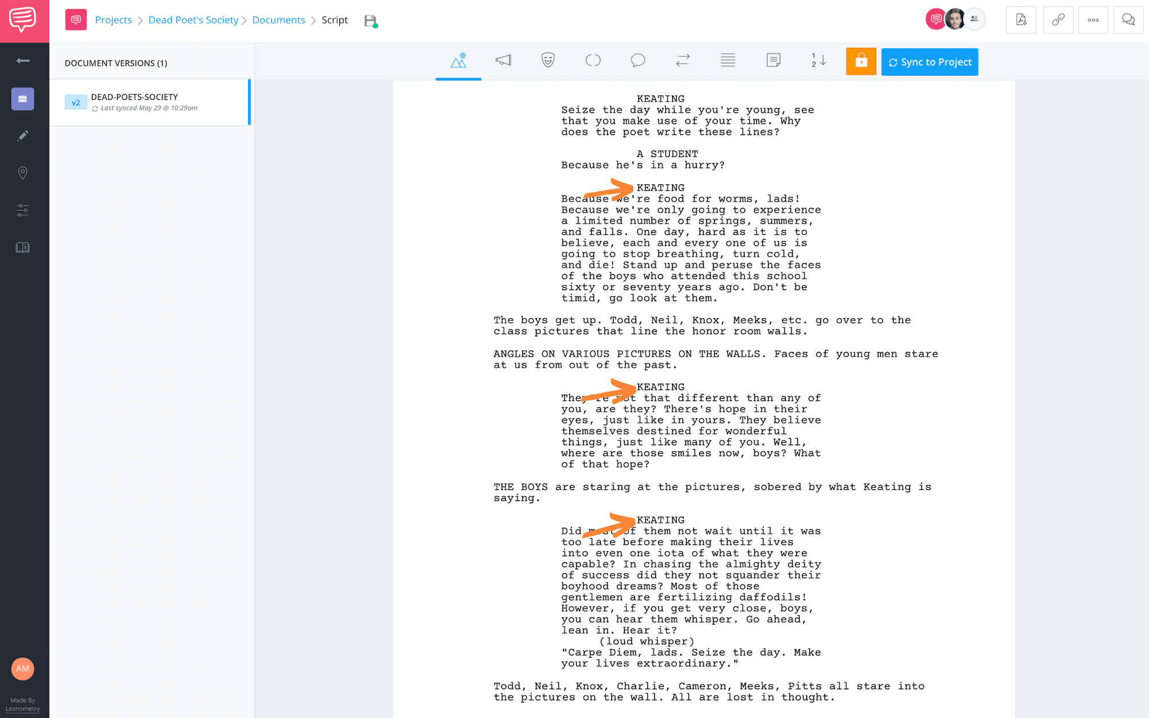This screenshot has height=718, width=1149.
Task: Click the save document icon
Action: pos(371,21)
